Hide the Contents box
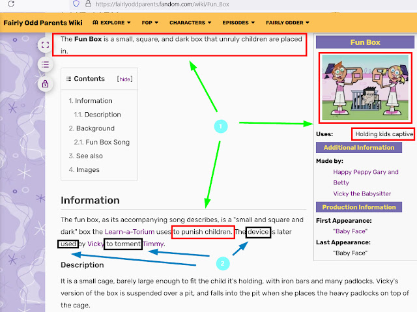Screen dimensions: 417x312 click(x=124, y=79)
